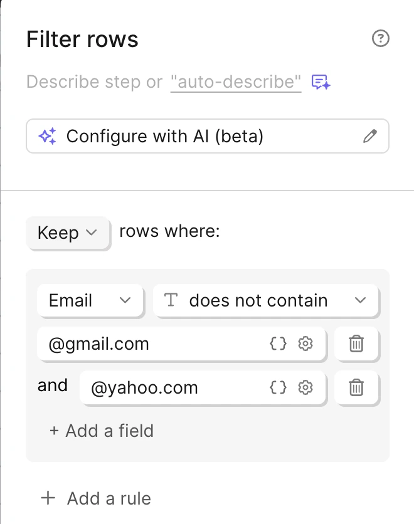414x524 pixels.
Task: Open gear settings for the @gmail.com value
Action: pyautogui.click(x=305, y=344)
